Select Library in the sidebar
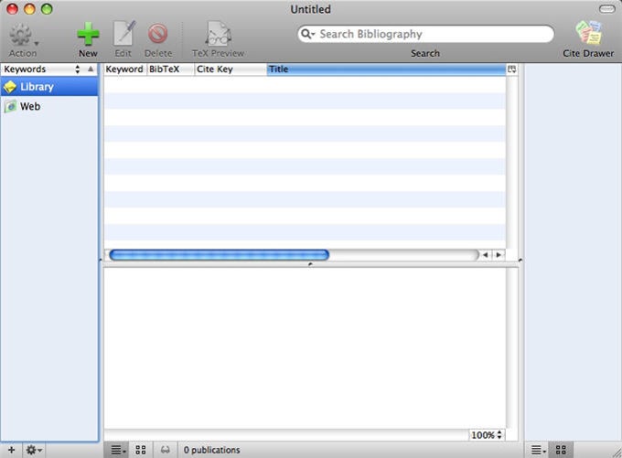This screenshot has height=458, width=622. pos(49,87)
